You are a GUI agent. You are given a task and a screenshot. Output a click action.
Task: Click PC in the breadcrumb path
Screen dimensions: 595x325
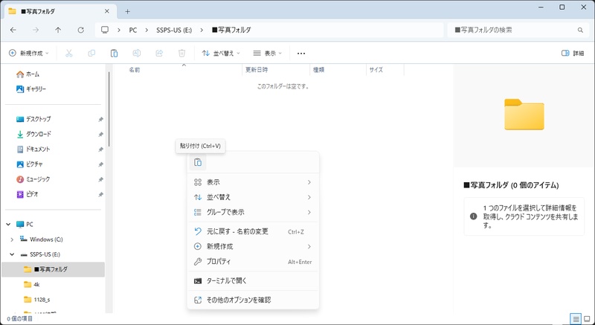133,30
